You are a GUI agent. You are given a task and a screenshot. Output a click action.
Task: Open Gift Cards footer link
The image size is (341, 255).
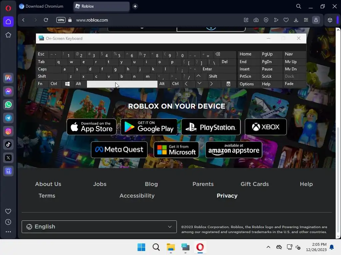(x=255, y=184)
